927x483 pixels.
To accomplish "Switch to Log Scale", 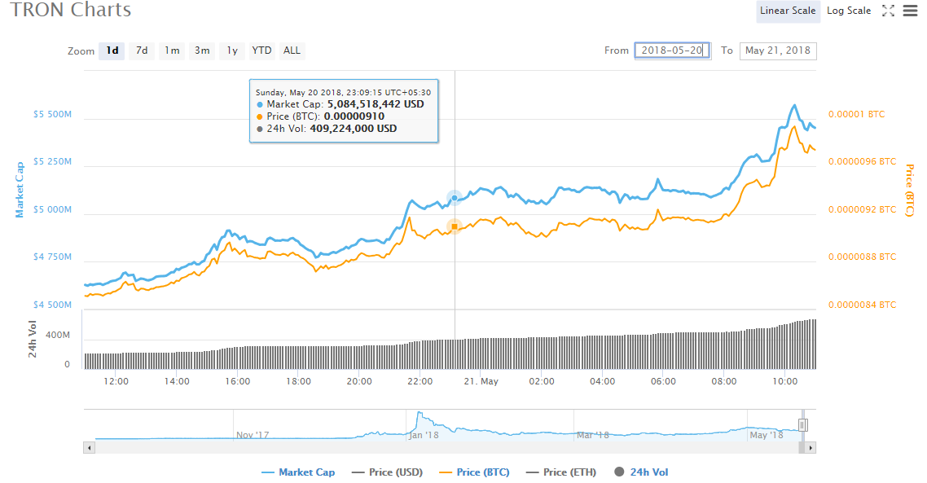I will [848, 11].
